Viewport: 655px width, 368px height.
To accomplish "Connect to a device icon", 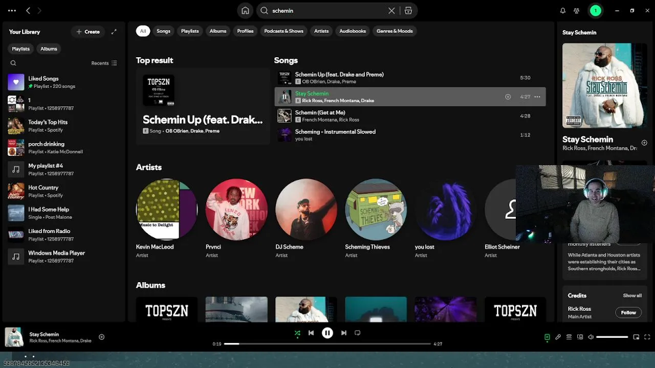I will pos(580,337).
